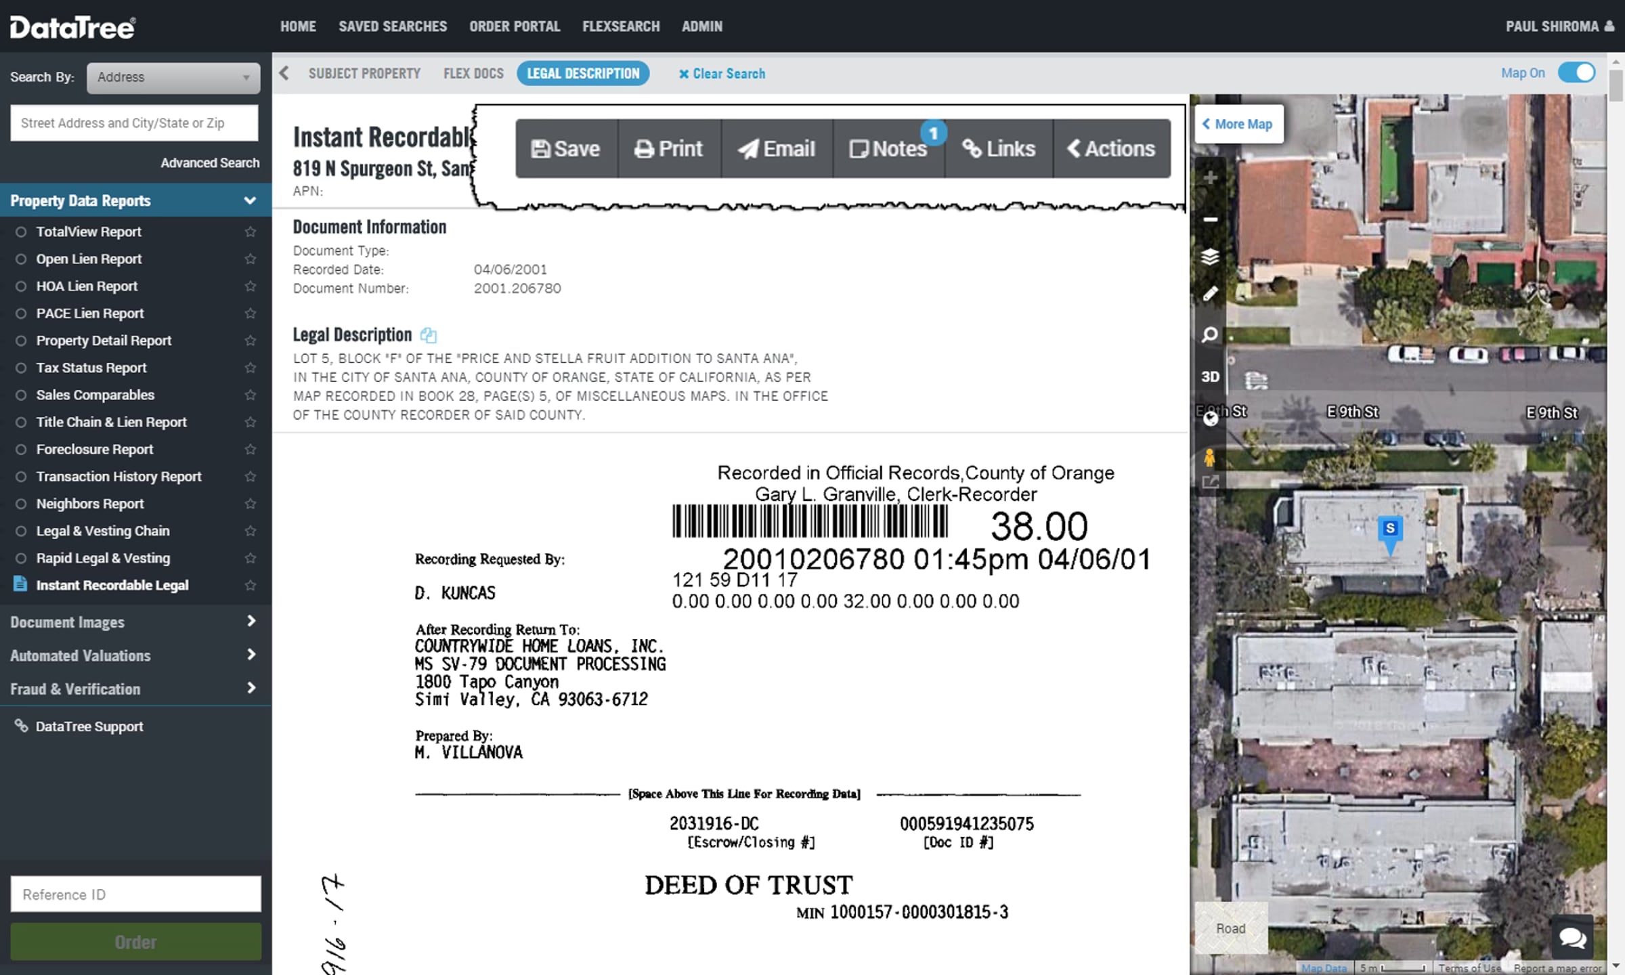Open the map in an external window

click(x=1210, y=482)
